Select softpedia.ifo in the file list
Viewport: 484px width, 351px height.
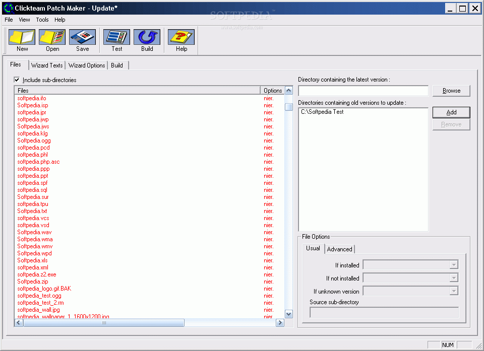coord(32,98)
